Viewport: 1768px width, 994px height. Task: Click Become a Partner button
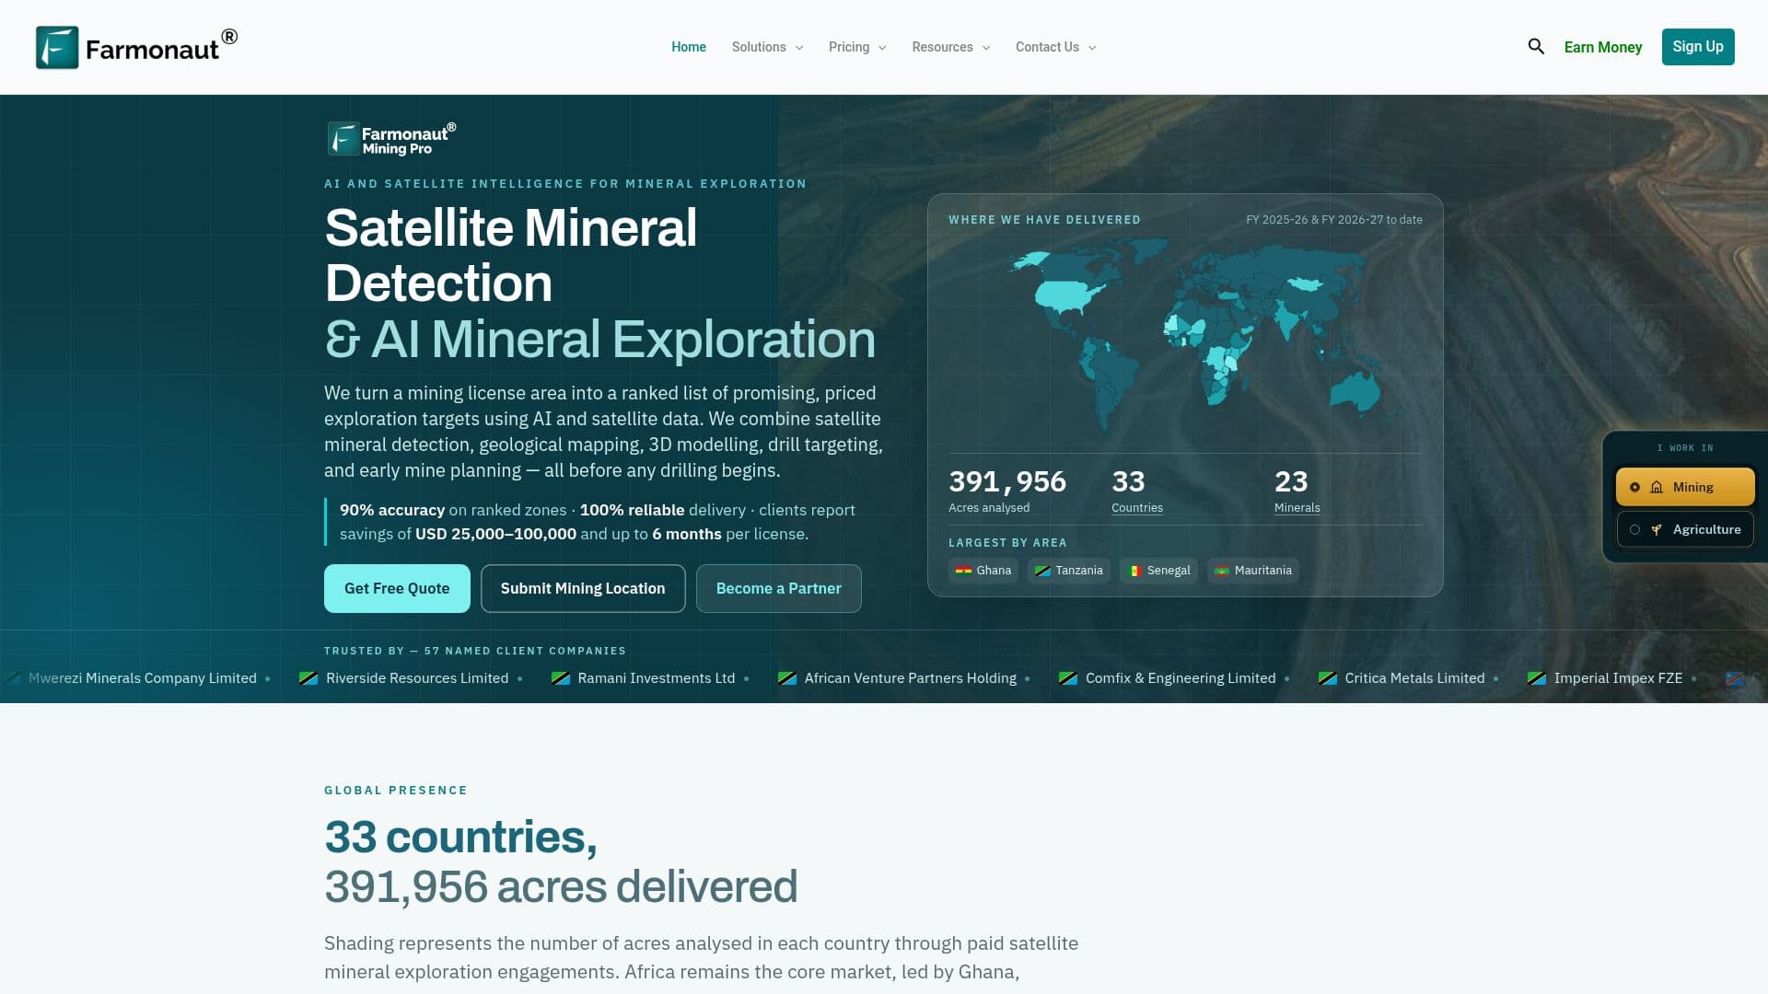(x=779, y=588)
